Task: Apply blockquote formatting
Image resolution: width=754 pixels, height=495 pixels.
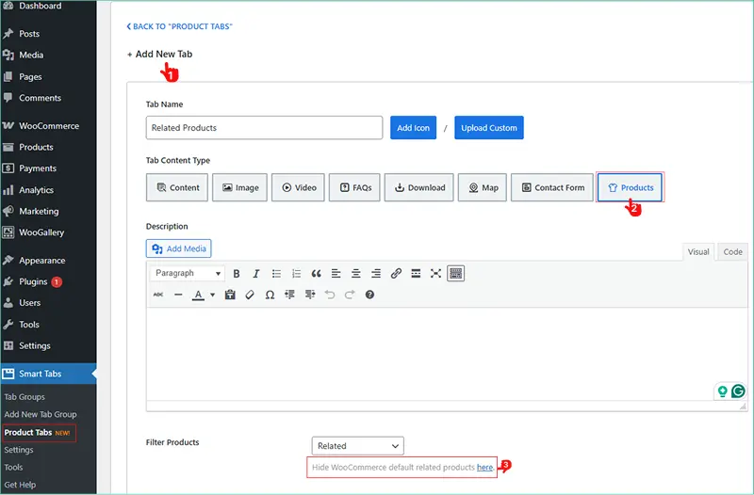Action: click(316, 273)
